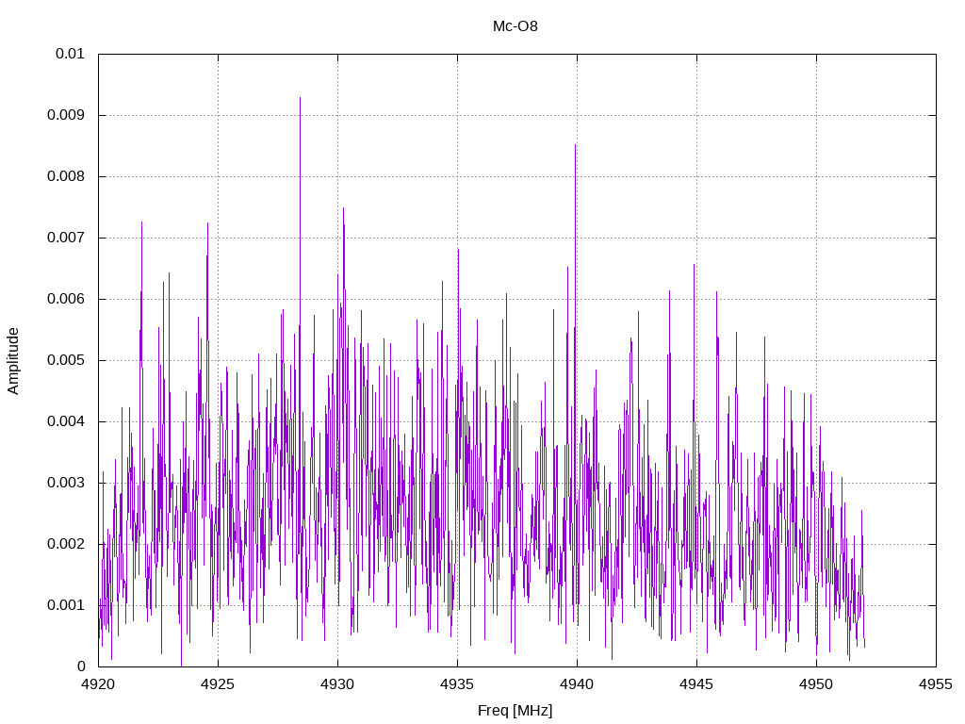The image size is (965, 724).
Task: Click y-axis tick label 0.001
Action: pyautogui.click(x=67, y=605)
